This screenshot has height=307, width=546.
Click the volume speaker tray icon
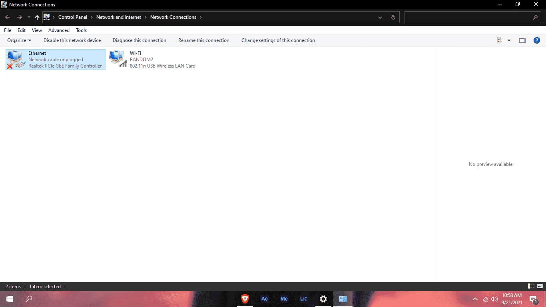[x=494, y=299]
